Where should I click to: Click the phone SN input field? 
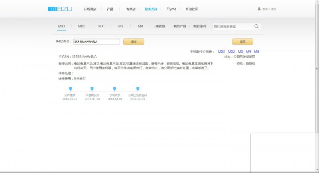(x=96, y=42)
